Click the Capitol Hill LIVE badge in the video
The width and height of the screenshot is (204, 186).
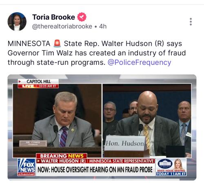pos(38,84)
